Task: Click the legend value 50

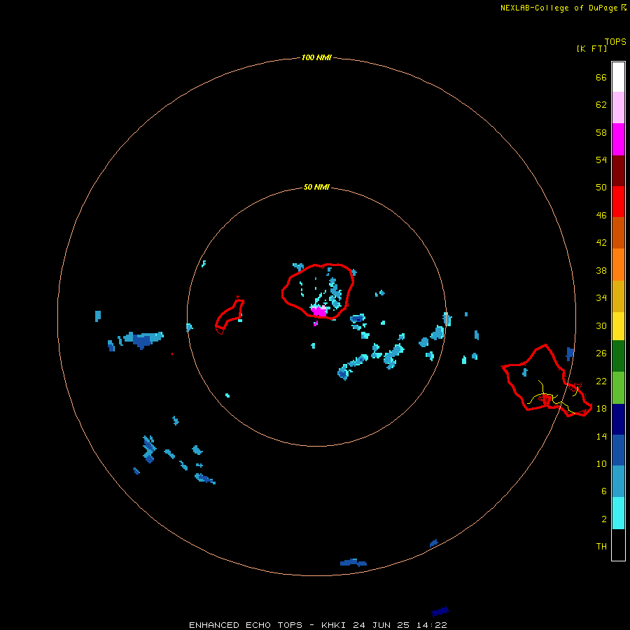Action: (x=601, y=187)
